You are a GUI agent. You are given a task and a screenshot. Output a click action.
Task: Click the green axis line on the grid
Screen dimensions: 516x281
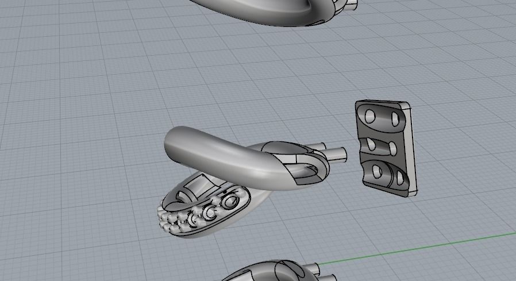tap(416, 249)
